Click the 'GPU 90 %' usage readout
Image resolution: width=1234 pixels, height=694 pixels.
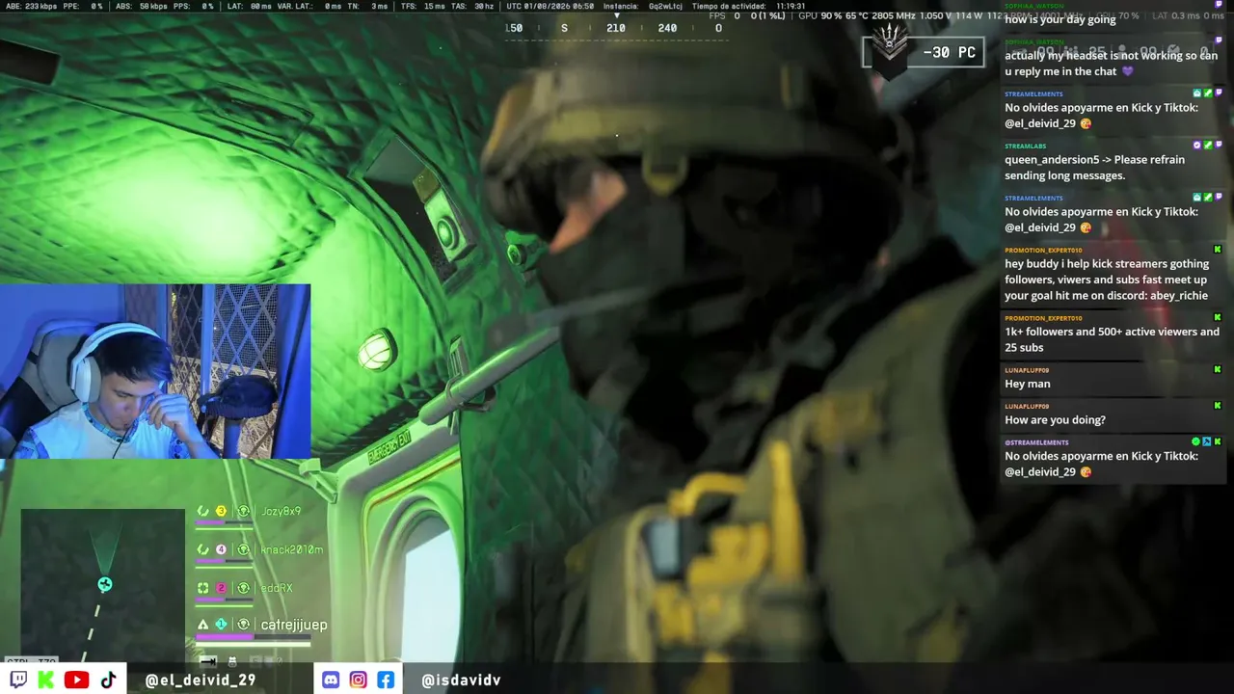point(820,16)
